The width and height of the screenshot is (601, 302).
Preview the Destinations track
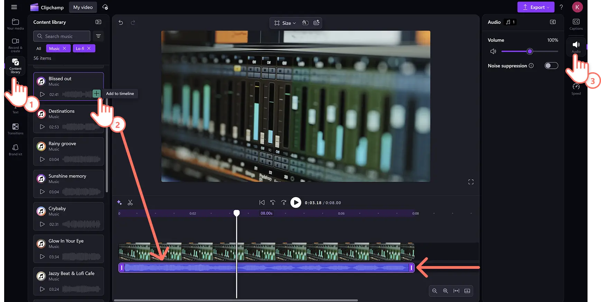[x=42, y=127]
